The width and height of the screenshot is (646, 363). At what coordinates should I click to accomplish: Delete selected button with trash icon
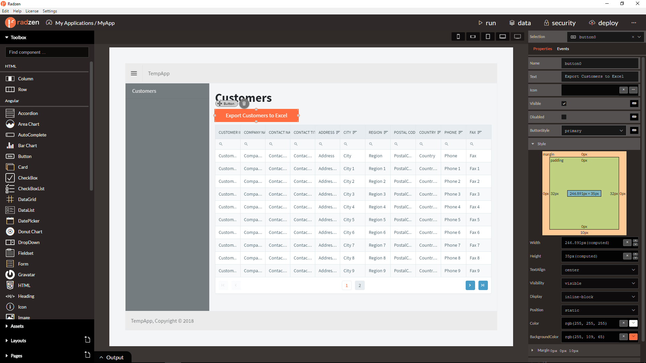(x=244, y=104)
